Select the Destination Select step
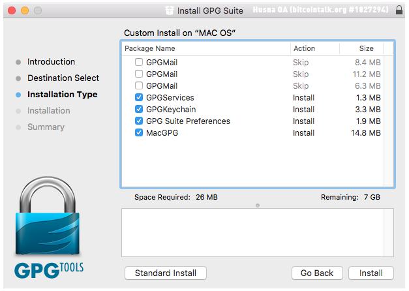The height and width of the screenshot is (291, 409). 63,78
